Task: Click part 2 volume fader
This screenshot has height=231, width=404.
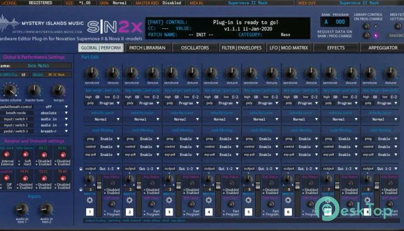Action: click(x=139, y=185)
